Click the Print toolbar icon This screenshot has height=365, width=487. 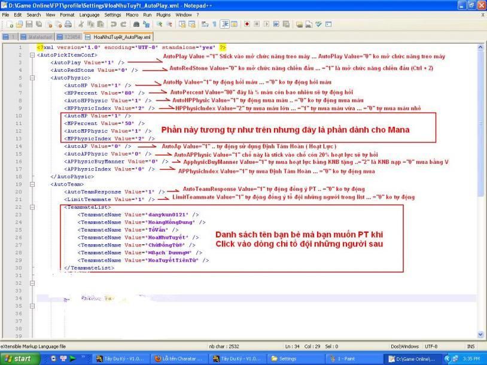point(68,24)
